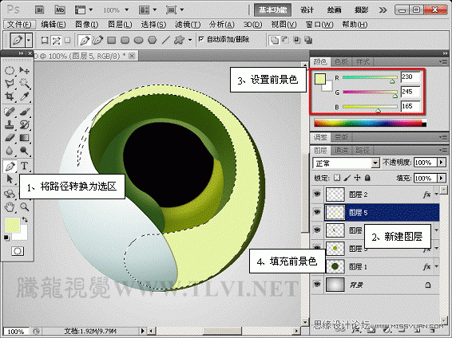Choose the Clone Stamp tool
Image resolution: width=452 pixels, height=338 pixels.
pos(10,124)
